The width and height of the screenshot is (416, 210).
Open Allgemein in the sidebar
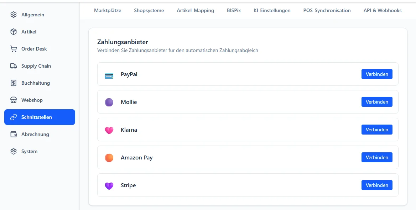[40, 15]
